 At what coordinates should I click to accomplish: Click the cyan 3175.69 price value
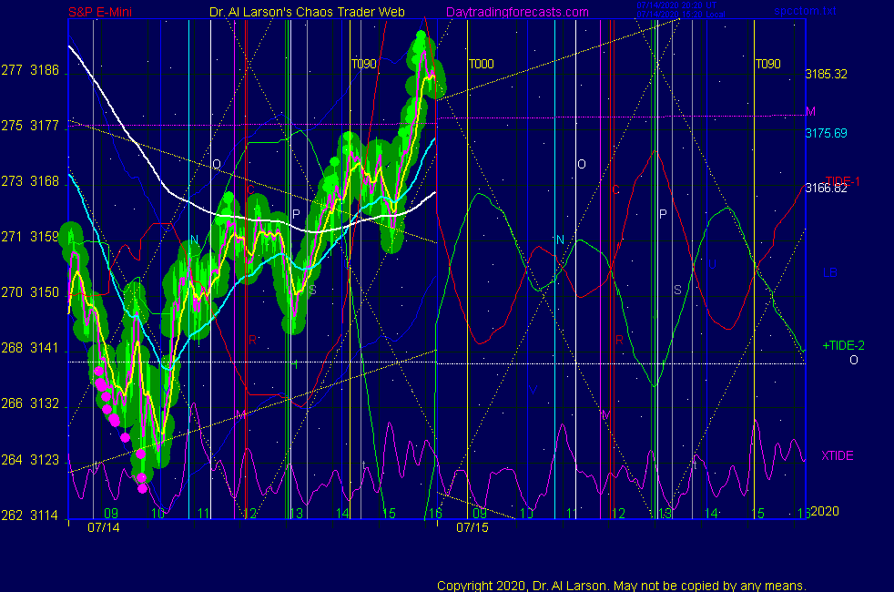[x=826, y=133]
